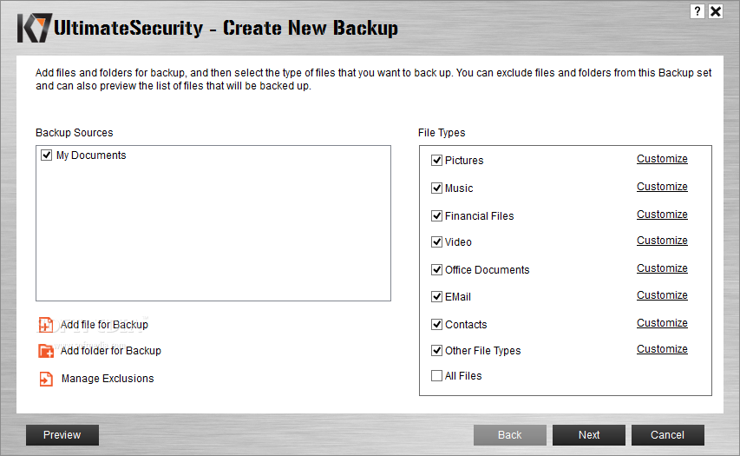Click the K7 logo in the title
Viewport: 740px width, 456px height.
click(x=34, y=29)
